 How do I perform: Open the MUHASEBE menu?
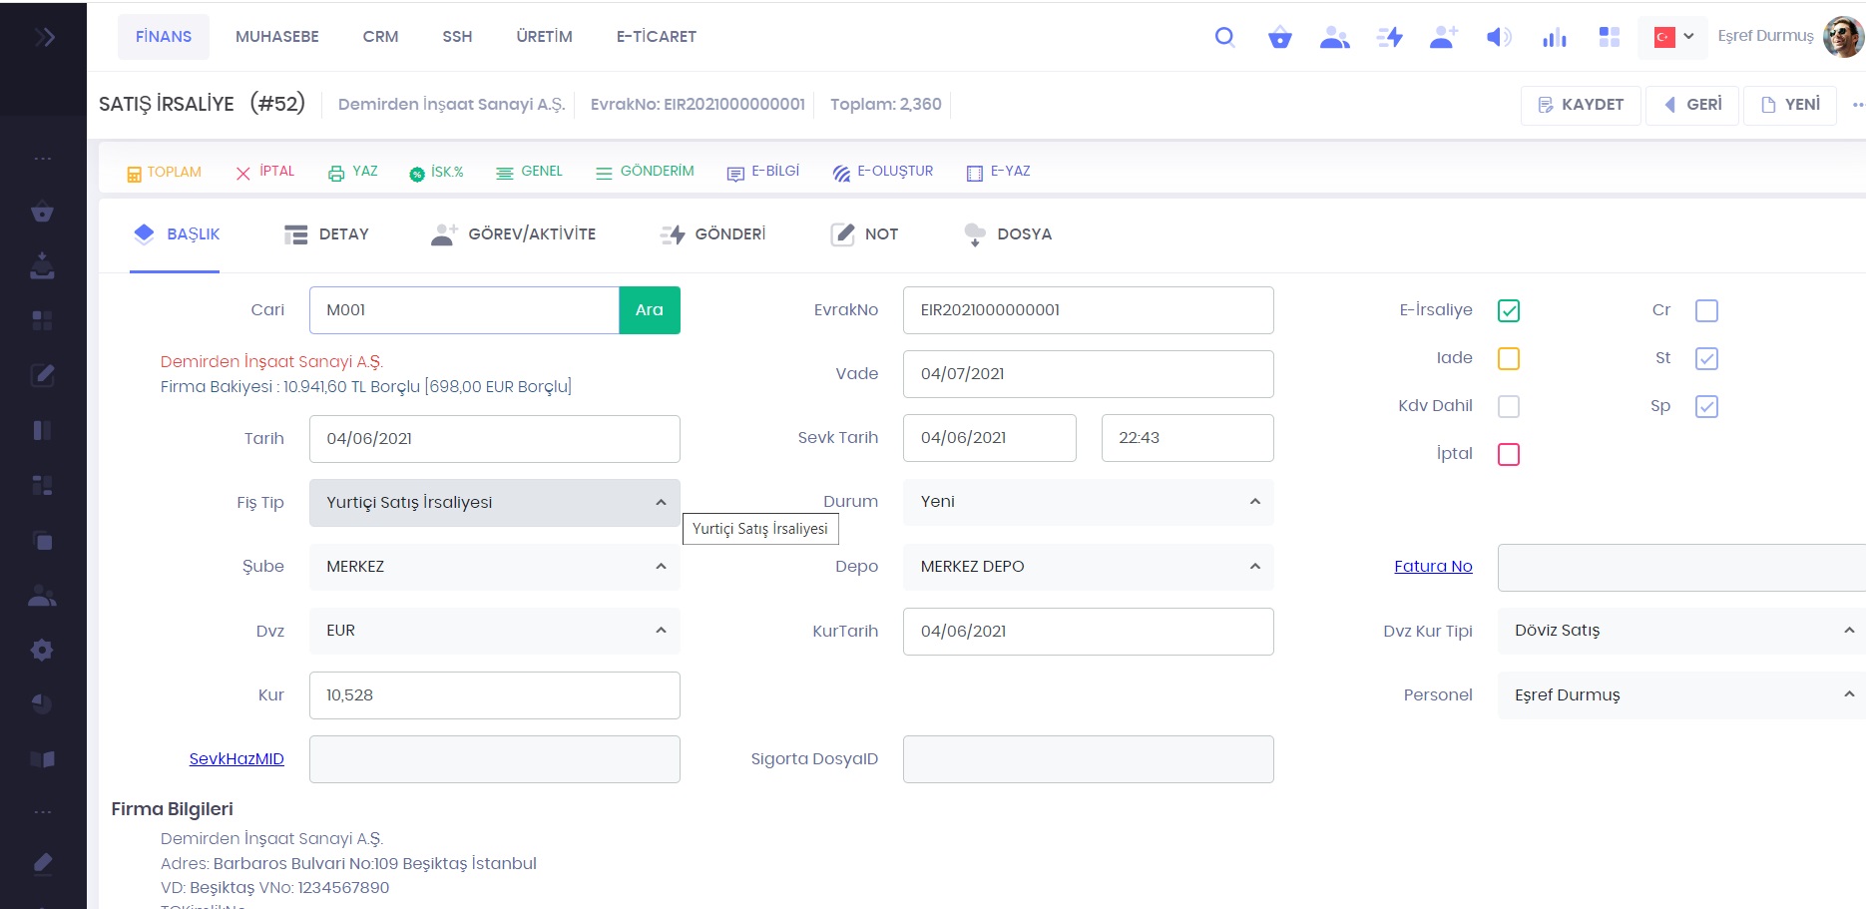277,37
